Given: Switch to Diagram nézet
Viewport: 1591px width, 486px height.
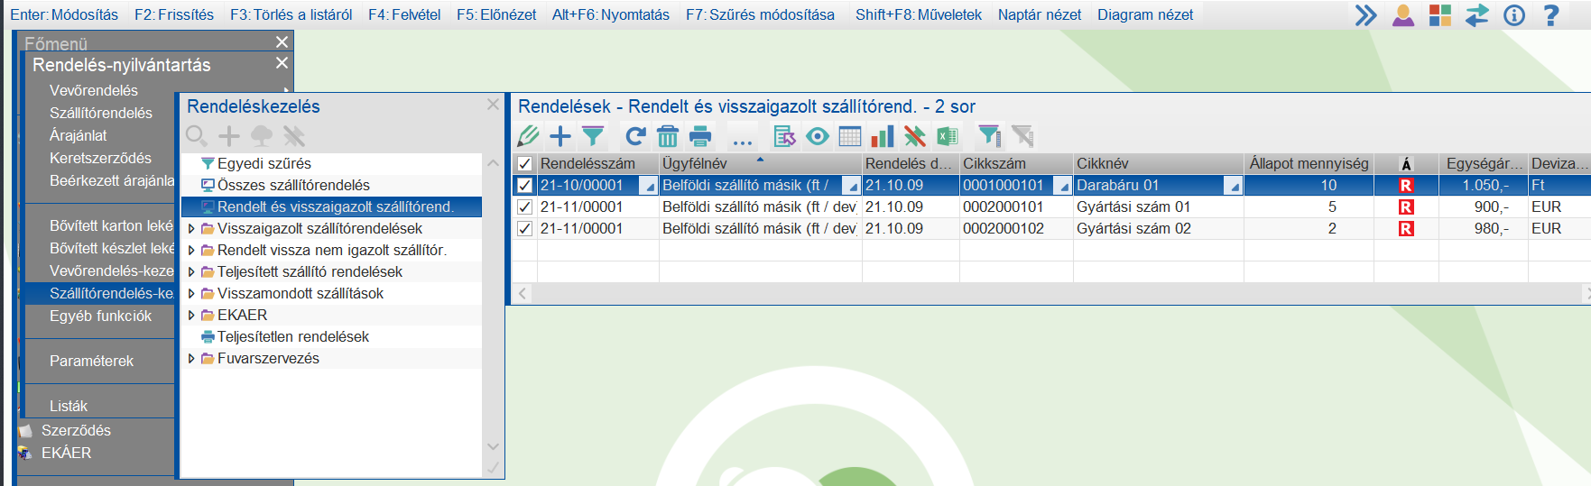Looking at the screenshot, I should tap(1145, 14).
